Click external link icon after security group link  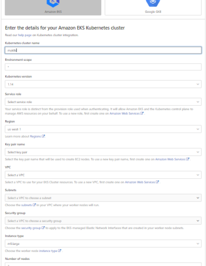[x=43, y=228]
